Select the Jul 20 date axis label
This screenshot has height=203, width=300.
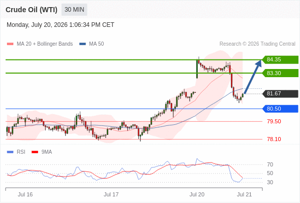point(197,194)
